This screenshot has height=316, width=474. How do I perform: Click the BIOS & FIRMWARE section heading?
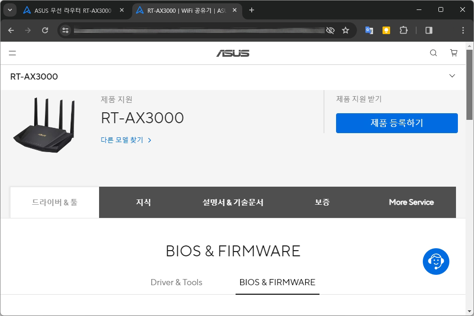[x=233, y=251]
